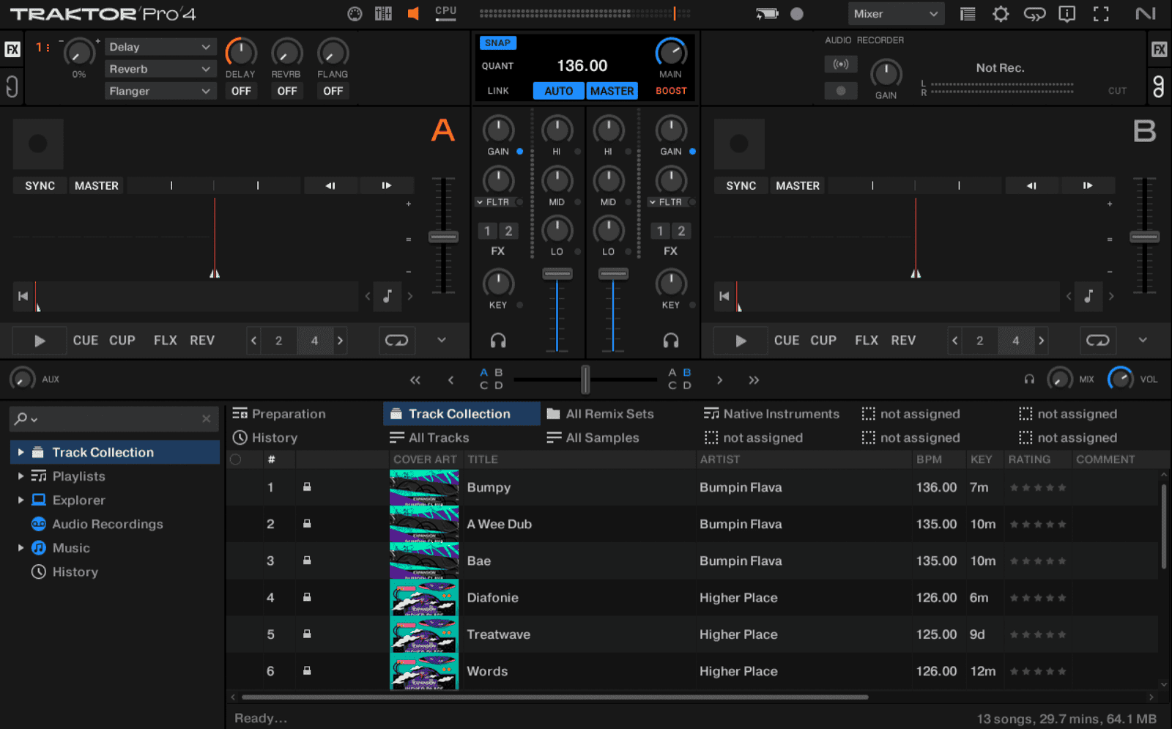The image size is (1172, 729).
Task: Select cover art thumbnail for Bumpy
Action: [424, 487]
